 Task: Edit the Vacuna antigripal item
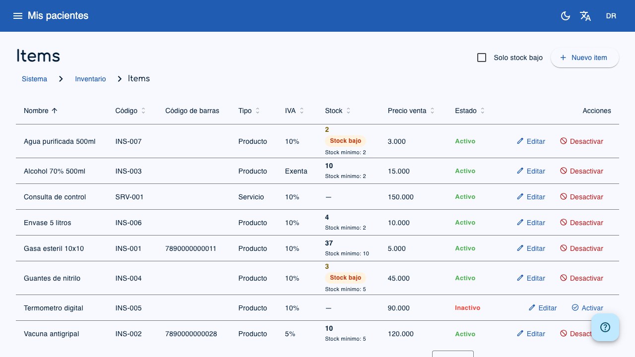tap(531, 334)
